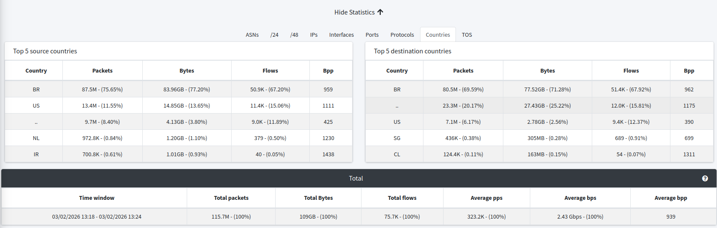Viewport: 717px width, 228px height.
Task: Click destination flows cell 51.4K - (67.92%)
Action: pos(631,89)
